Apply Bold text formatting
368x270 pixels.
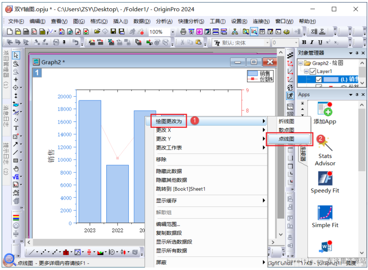tap(304, 42)
